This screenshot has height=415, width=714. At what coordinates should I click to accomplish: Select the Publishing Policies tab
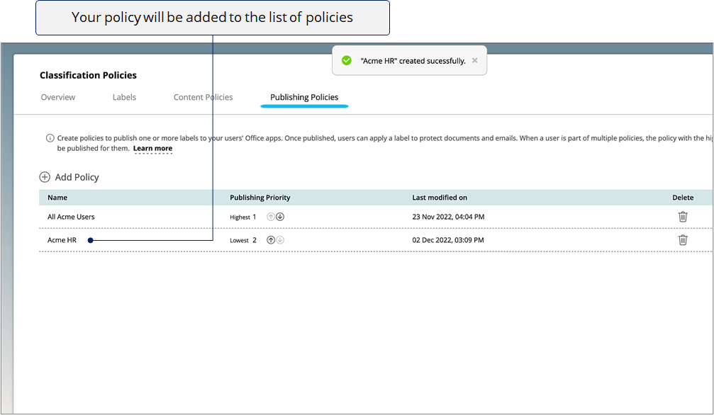[x=304, y=97]
